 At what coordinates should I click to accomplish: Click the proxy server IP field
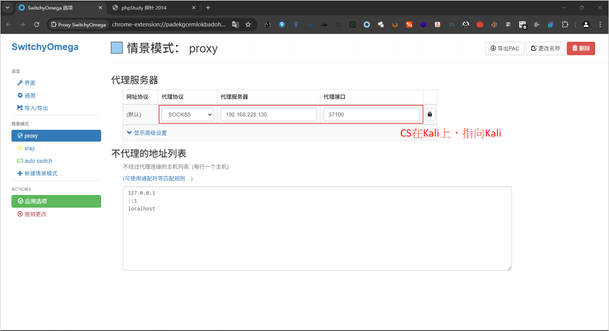pos(269,114)
